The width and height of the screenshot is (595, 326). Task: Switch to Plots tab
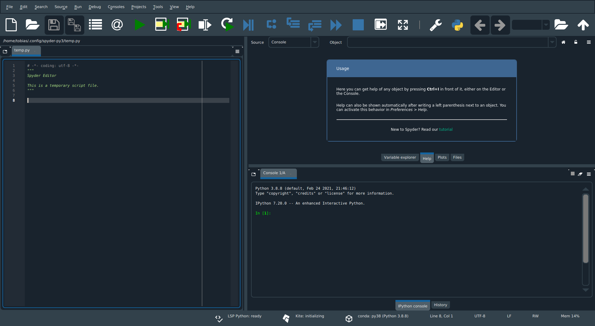(442, 157)
